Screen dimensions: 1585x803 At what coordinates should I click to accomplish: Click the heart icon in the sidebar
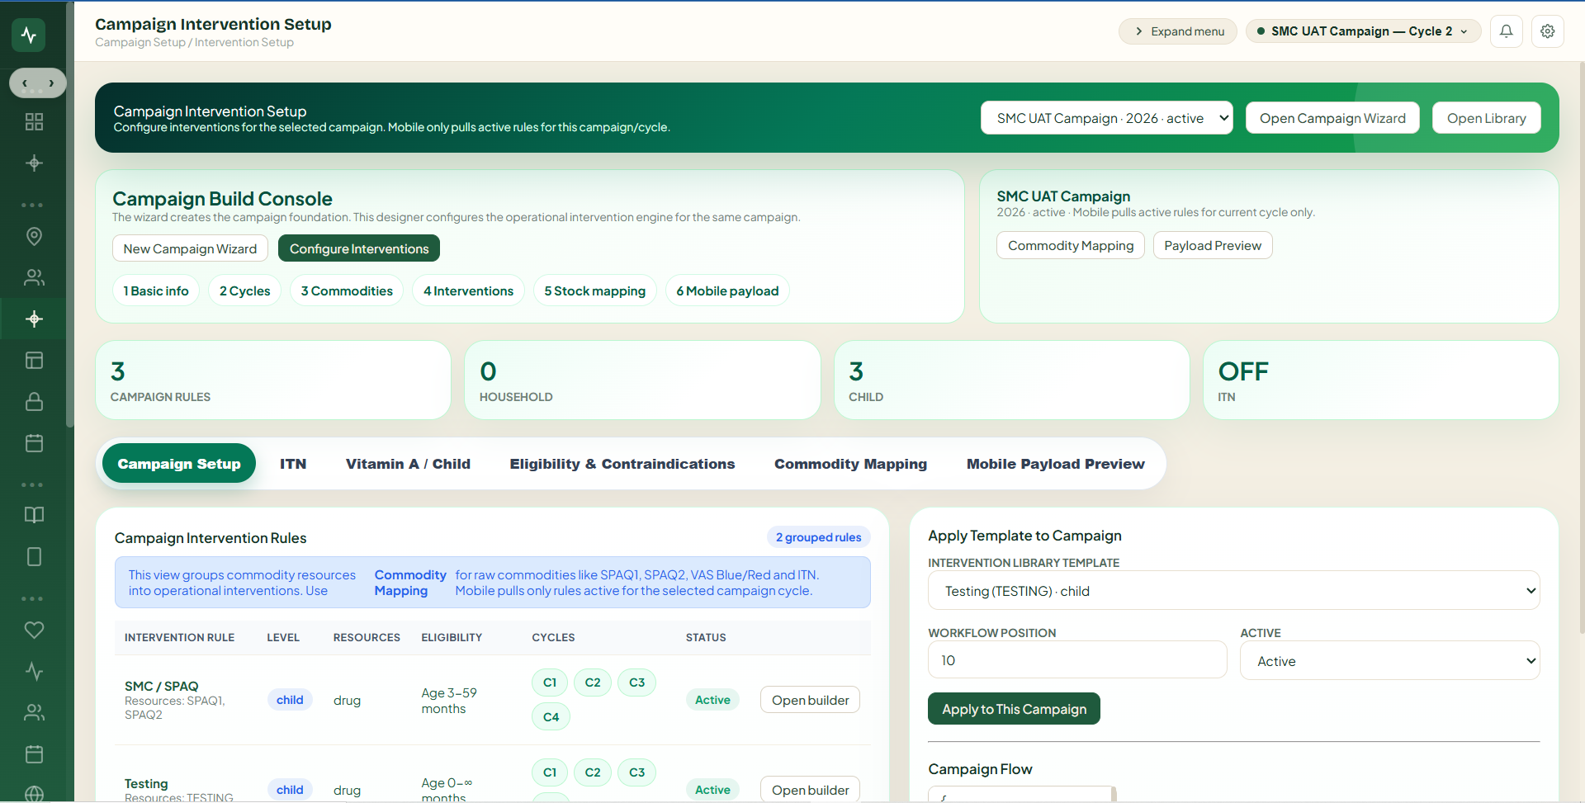pyautogui.click(x=34, y=630)
